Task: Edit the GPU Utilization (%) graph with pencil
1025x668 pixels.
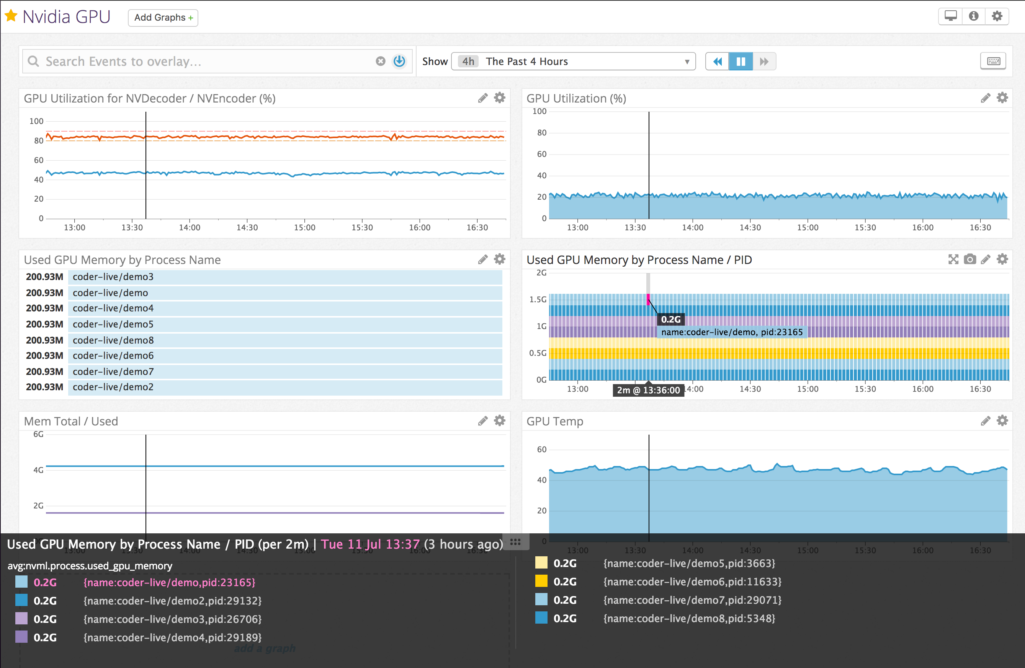Action: tap(986, 98)
